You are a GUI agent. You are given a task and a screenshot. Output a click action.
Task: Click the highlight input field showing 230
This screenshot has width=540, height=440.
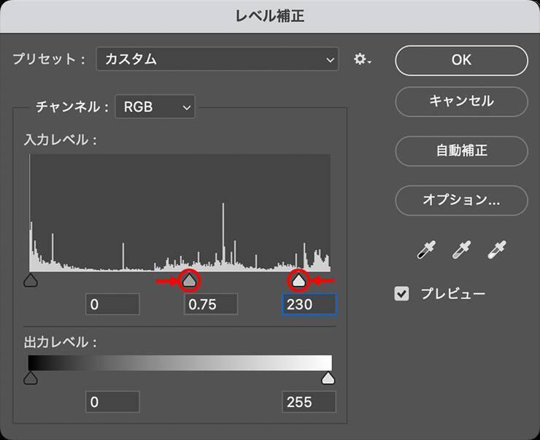(309, 304)
